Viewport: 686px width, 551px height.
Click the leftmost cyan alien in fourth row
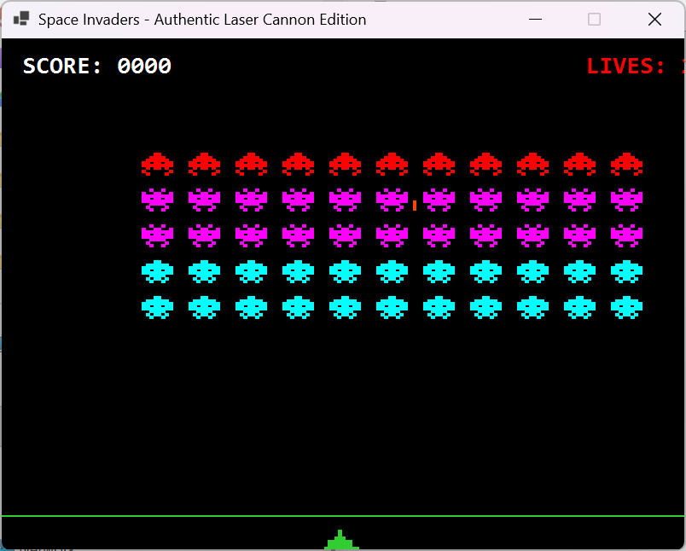point(158,271)
